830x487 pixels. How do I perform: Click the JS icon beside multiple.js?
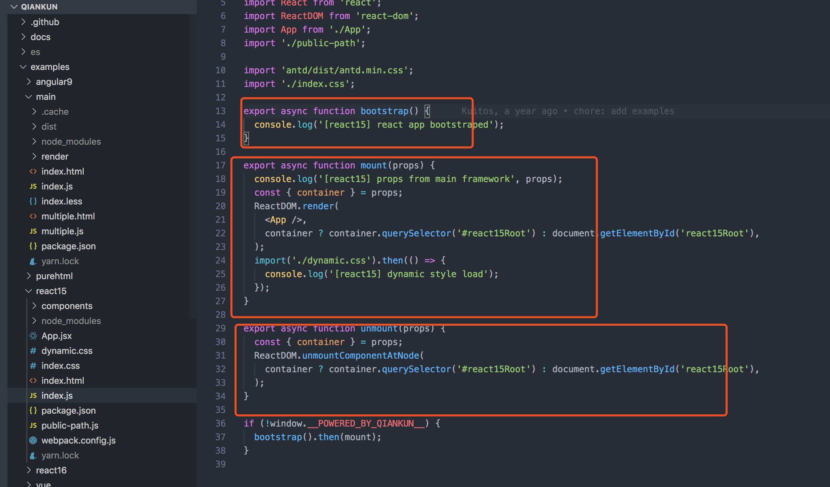(x=33, y=231)
